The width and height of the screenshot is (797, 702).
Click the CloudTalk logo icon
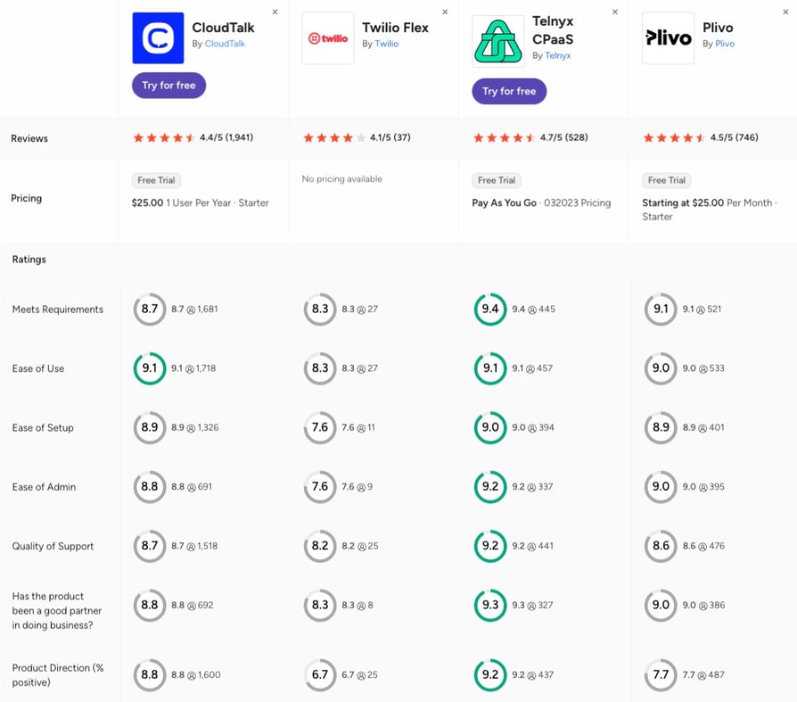click(158, 38)
